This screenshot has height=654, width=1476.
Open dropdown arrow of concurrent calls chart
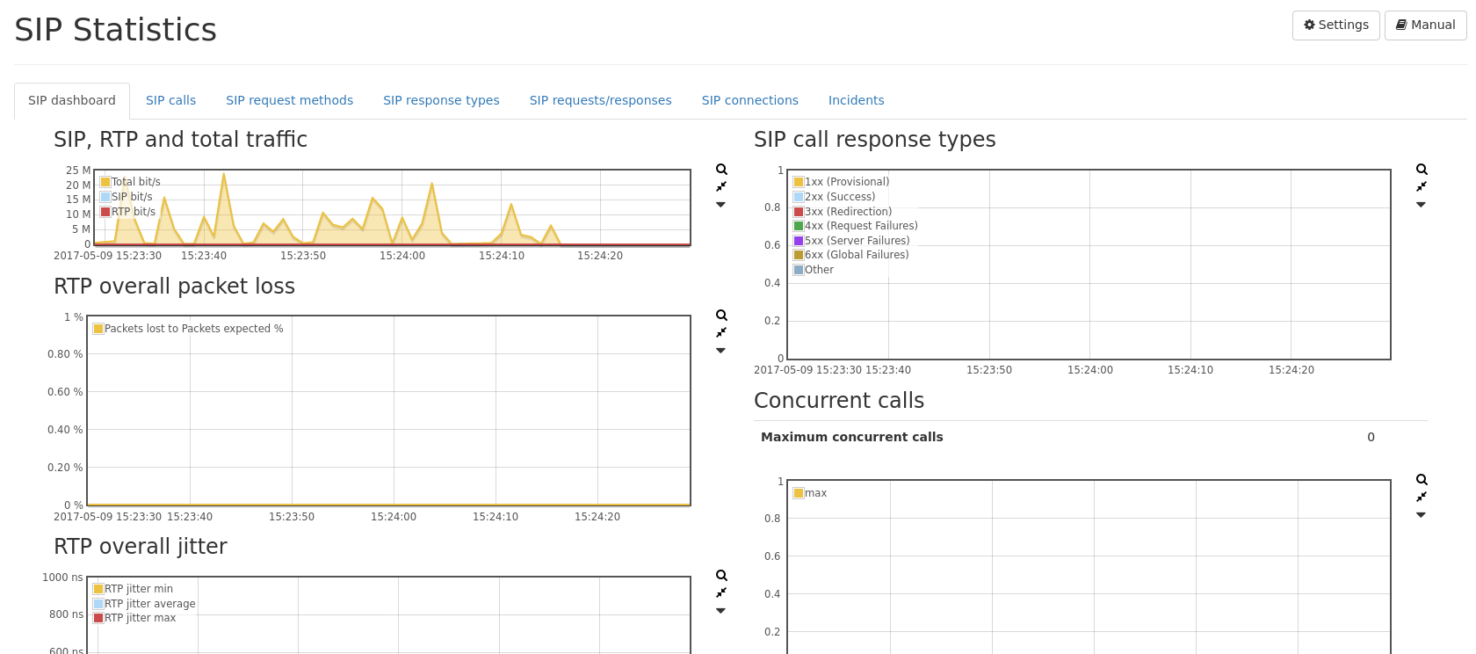(1421, 515)
